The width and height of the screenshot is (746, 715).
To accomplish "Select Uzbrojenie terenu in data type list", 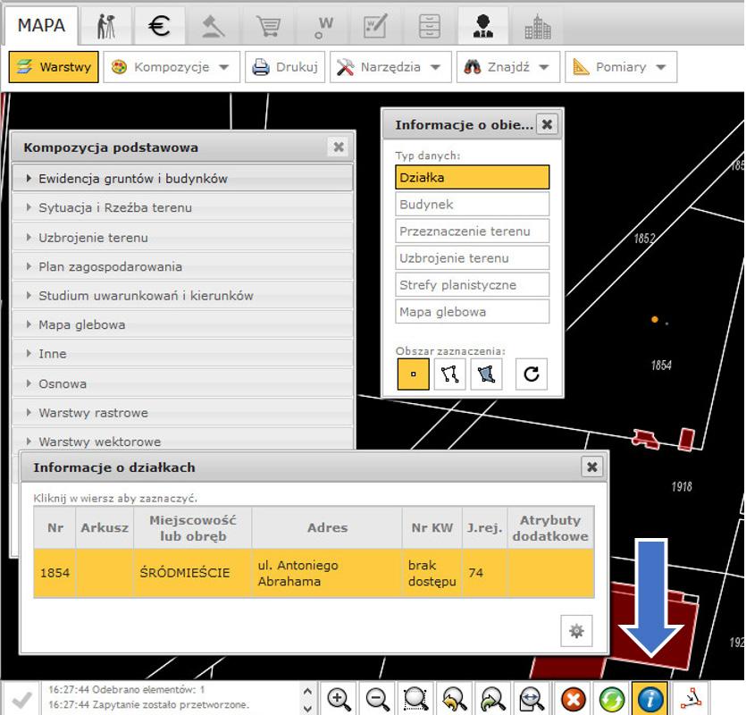I will (473, 258).
